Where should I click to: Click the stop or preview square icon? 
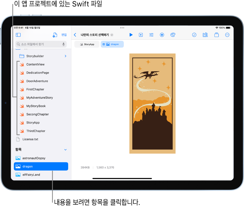tap(141, 35)
